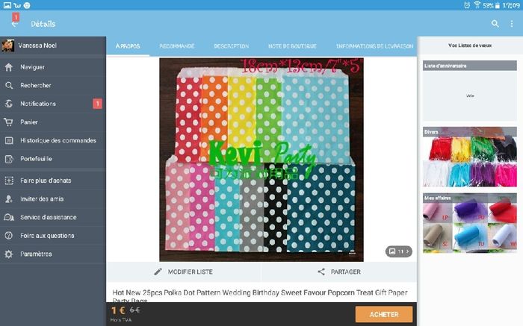Switch to the Recommandé tab
The height and width of the screenshot is (326, 523).
click(177, 46)
